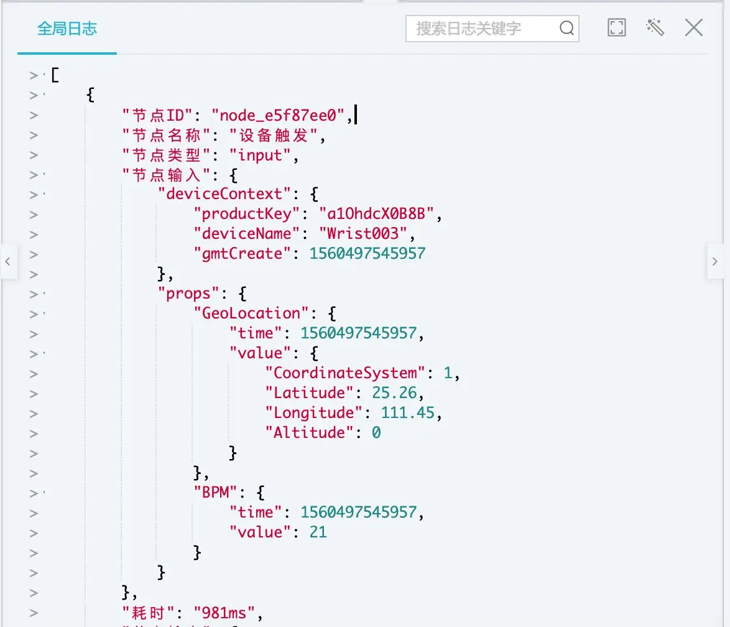Viewport: 730px width, 627px height.
Task: Click the "CoordinateSystem" key
Action: click(x=345, y=373)
